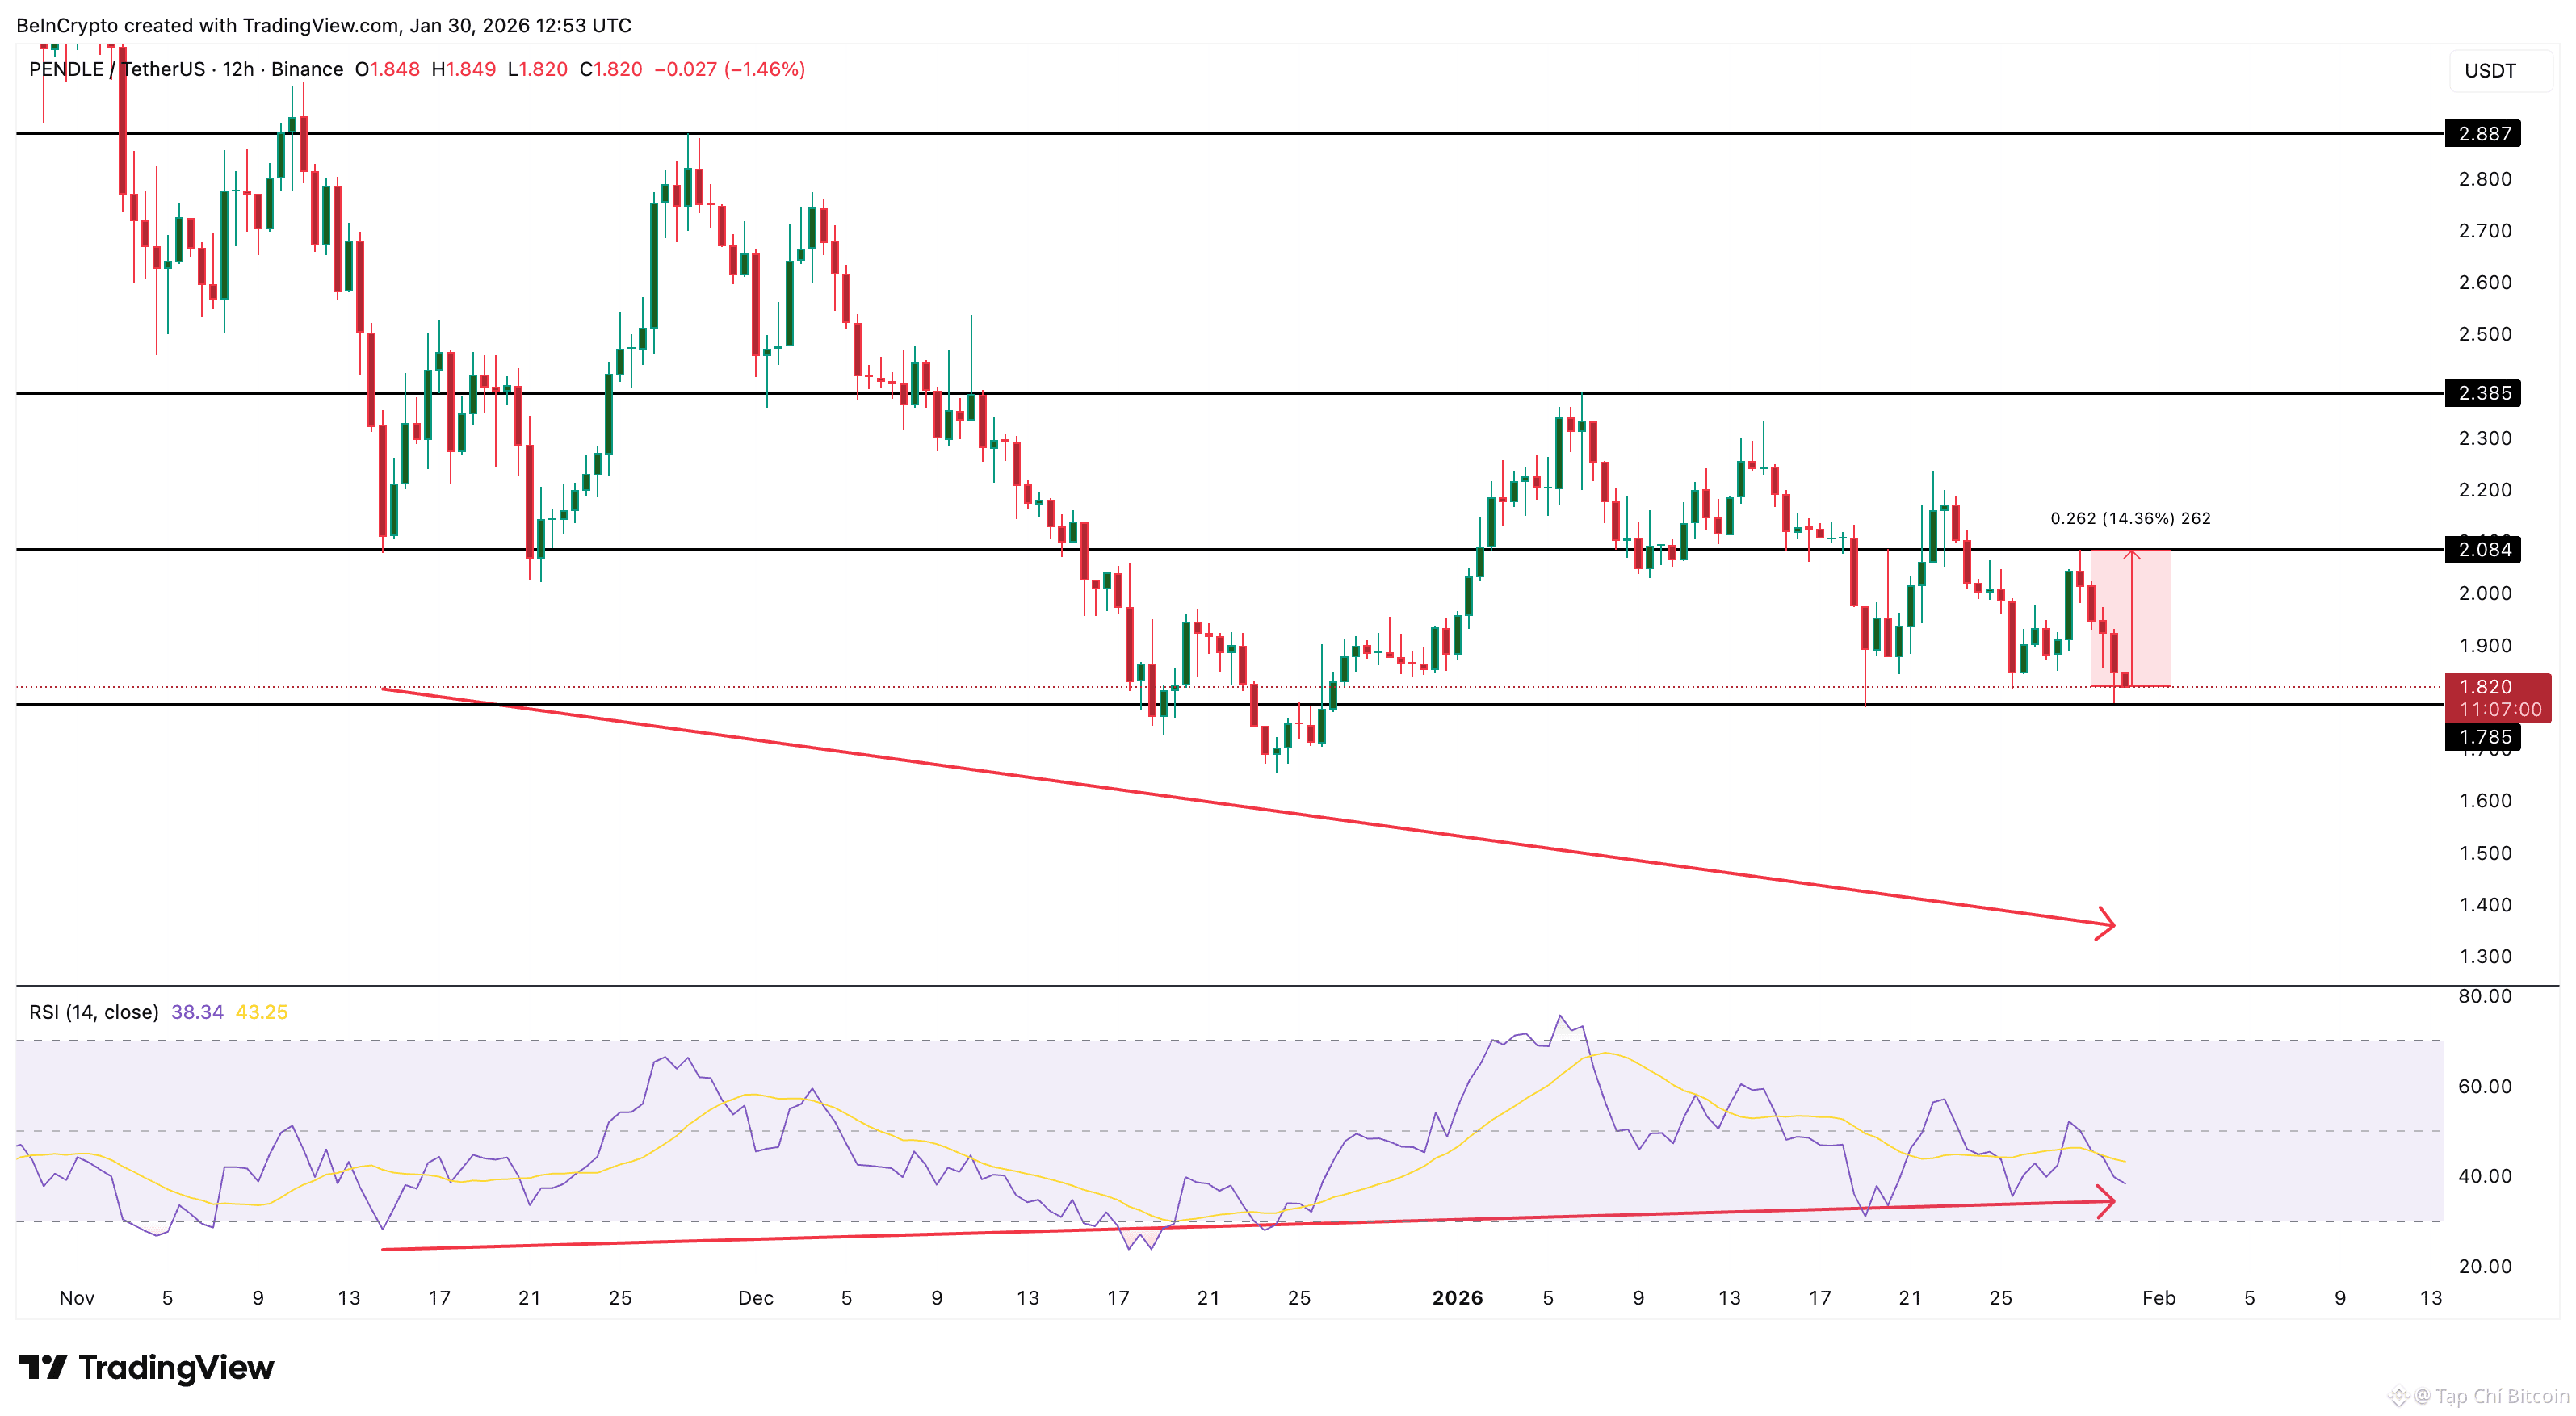Click the pink measurement box on the chart
The image size is (2576, 1416).
2150,618
